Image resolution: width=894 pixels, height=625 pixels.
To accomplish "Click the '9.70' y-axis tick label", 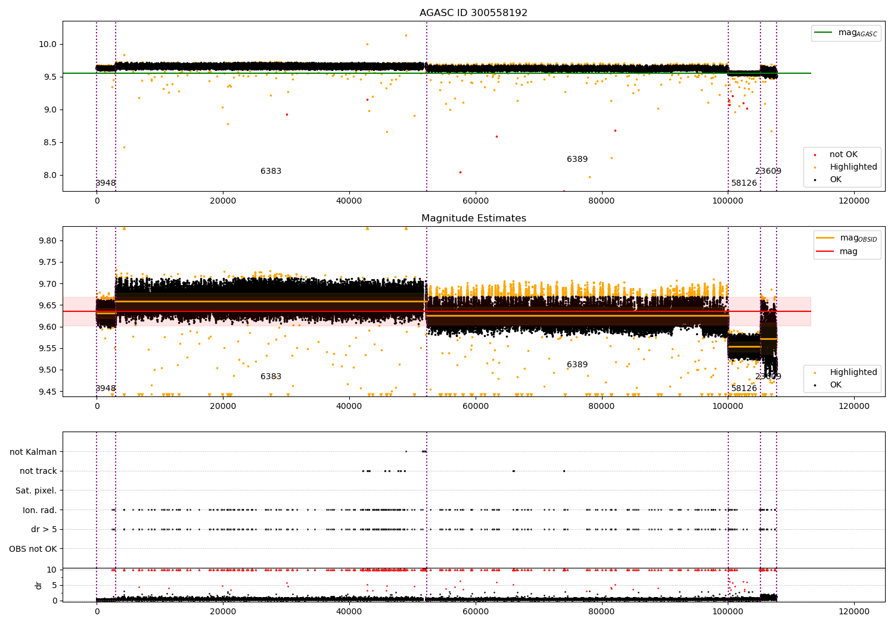I will (x=48, y=284).
